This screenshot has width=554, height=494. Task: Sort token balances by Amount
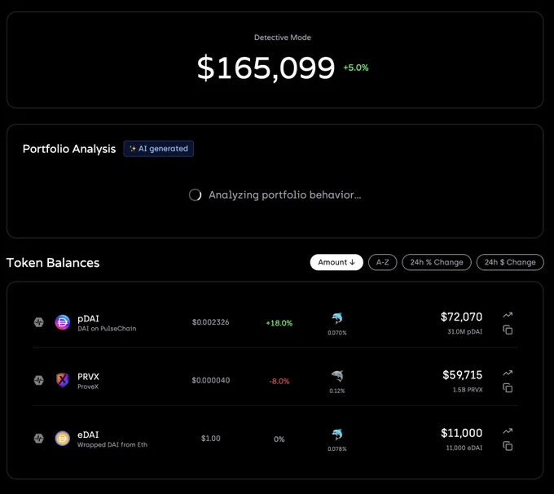coord(336,262)
